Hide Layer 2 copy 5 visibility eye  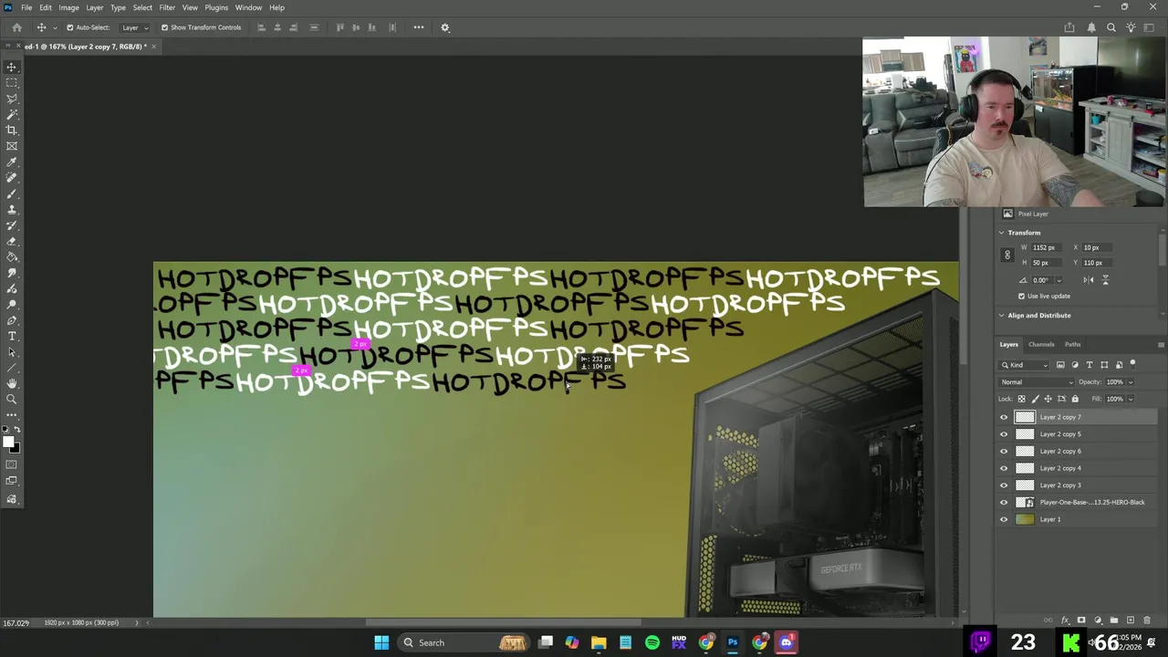(x=1004, y=434)
